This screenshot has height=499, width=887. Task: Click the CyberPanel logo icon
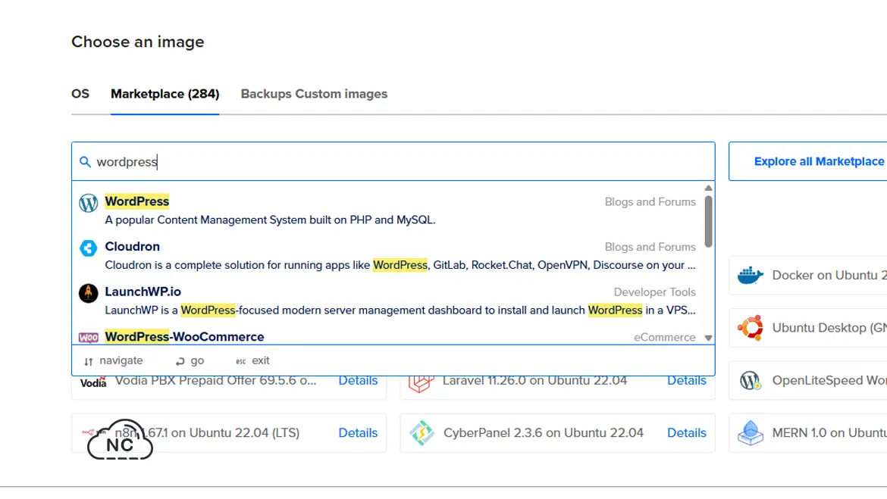pos(422,433)
